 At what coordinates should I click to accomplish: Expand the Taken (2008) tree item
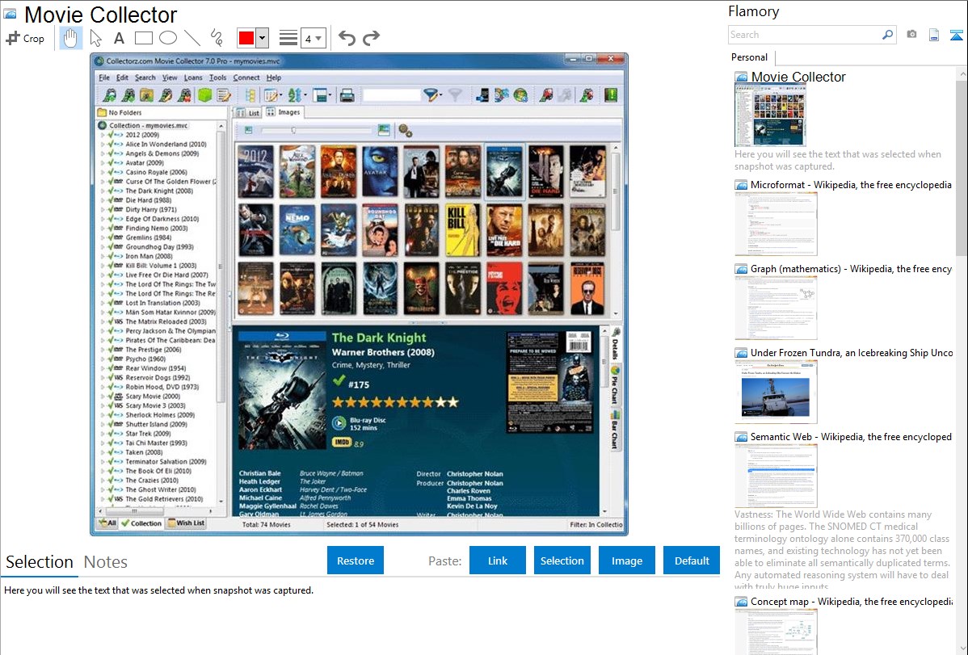coord(103,452)
